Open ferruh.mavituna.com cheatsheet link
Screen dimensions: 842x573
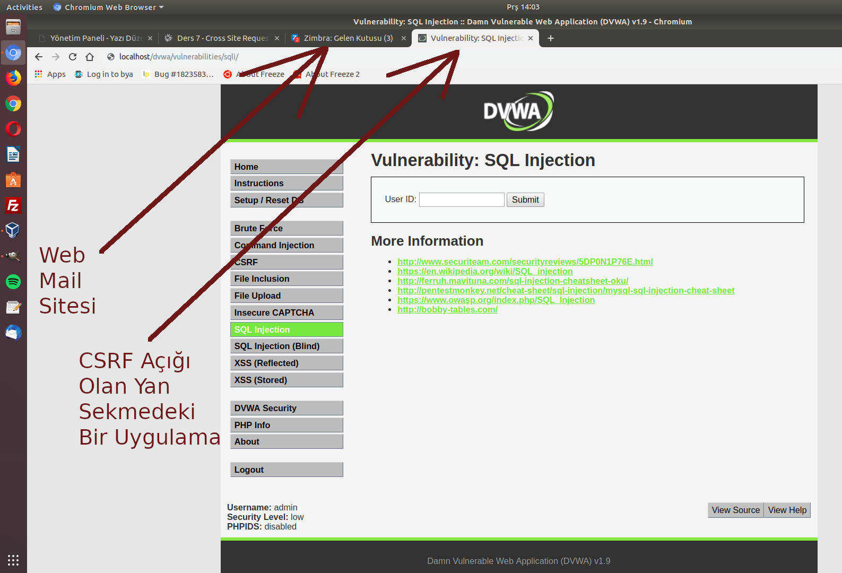[x=513, y=281]
